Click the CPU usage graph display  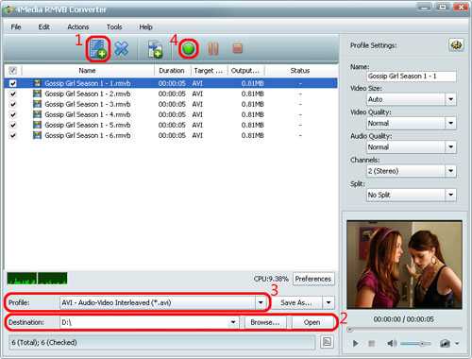[37, 279]
